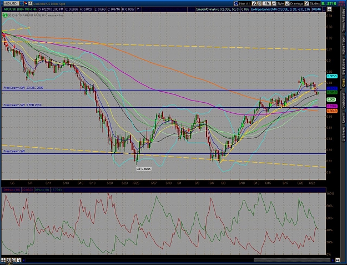Edit the AUD/USD symbol field

[11, 3]
